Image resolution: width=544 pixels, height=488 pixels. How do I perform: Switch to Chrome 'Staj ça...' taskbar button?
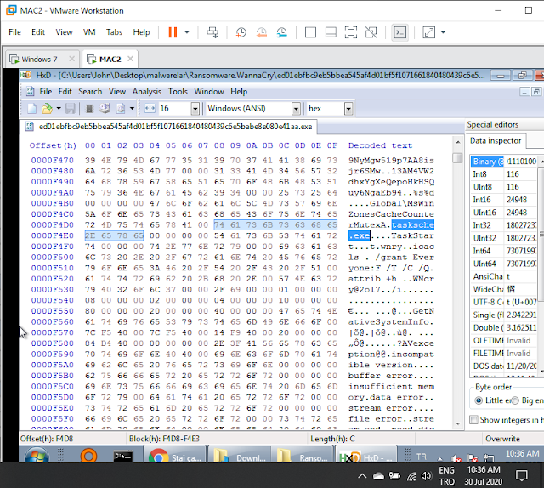174,455
